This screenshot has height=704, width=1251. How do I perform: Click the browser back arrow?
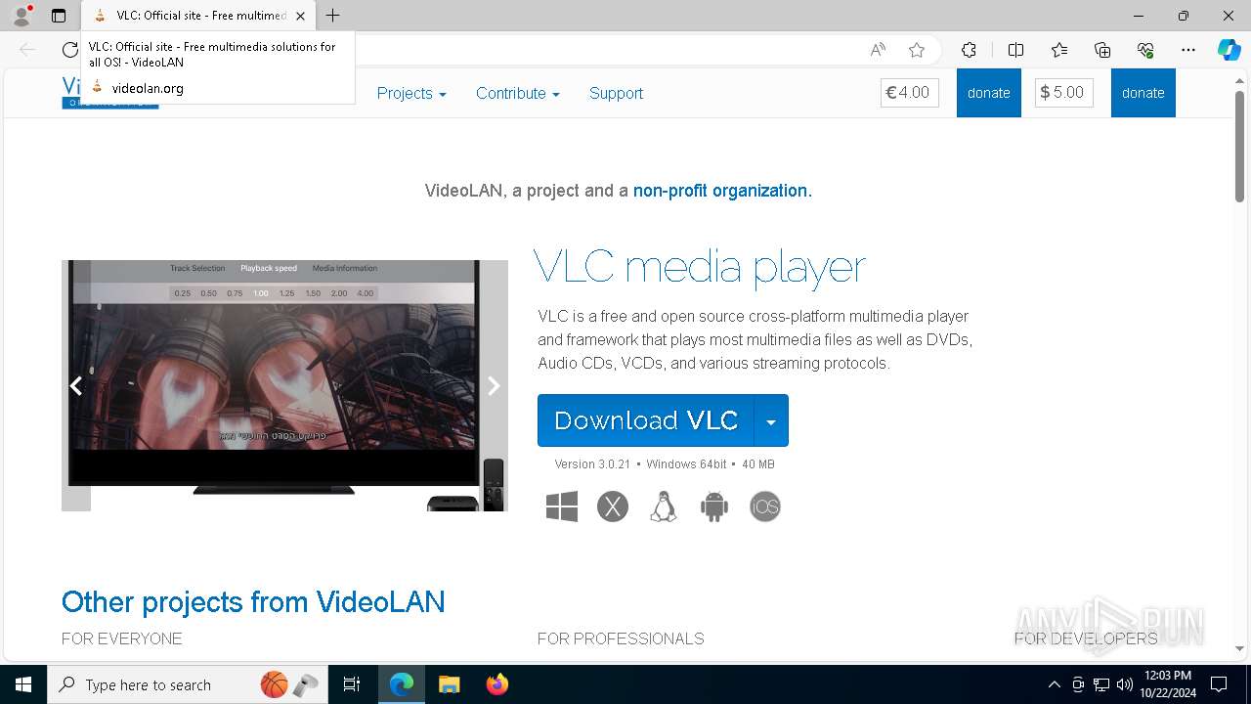[27, 50]
